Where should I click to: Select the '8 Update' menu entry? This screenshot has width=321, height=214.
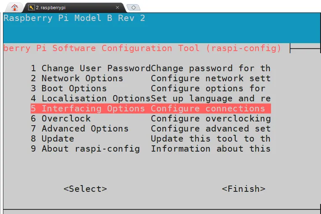52,139
